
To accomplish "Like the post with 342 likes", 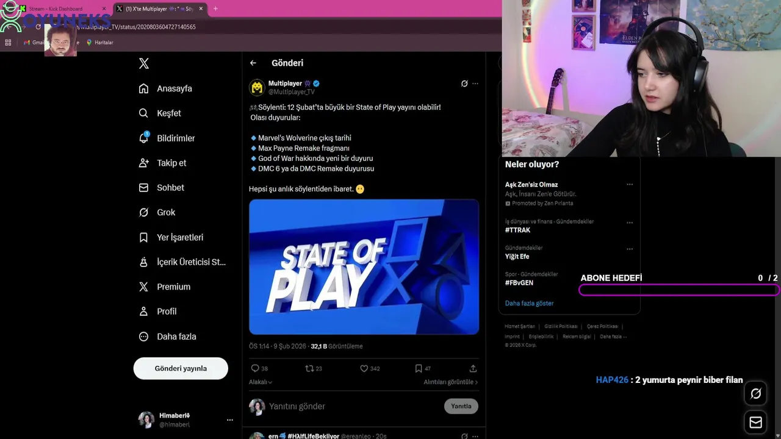I will tap(364, 368).
